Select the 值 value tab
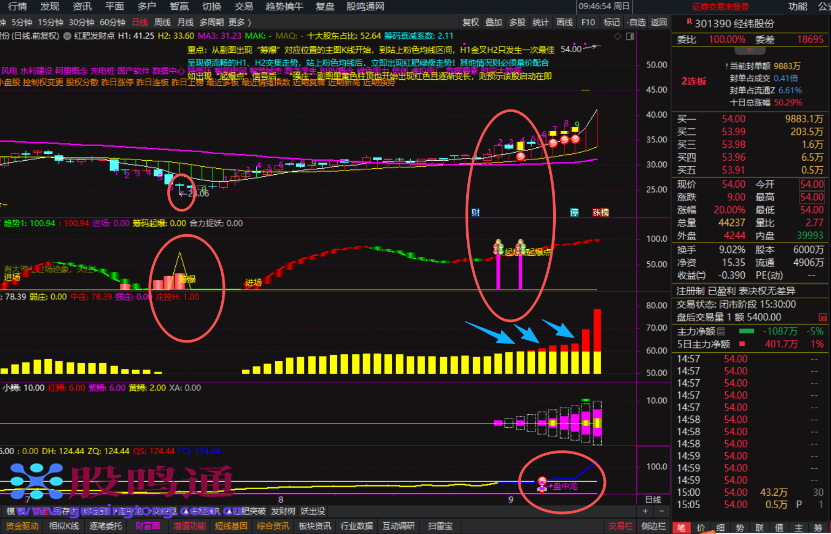The image size is (831, 534). [779, 528]
